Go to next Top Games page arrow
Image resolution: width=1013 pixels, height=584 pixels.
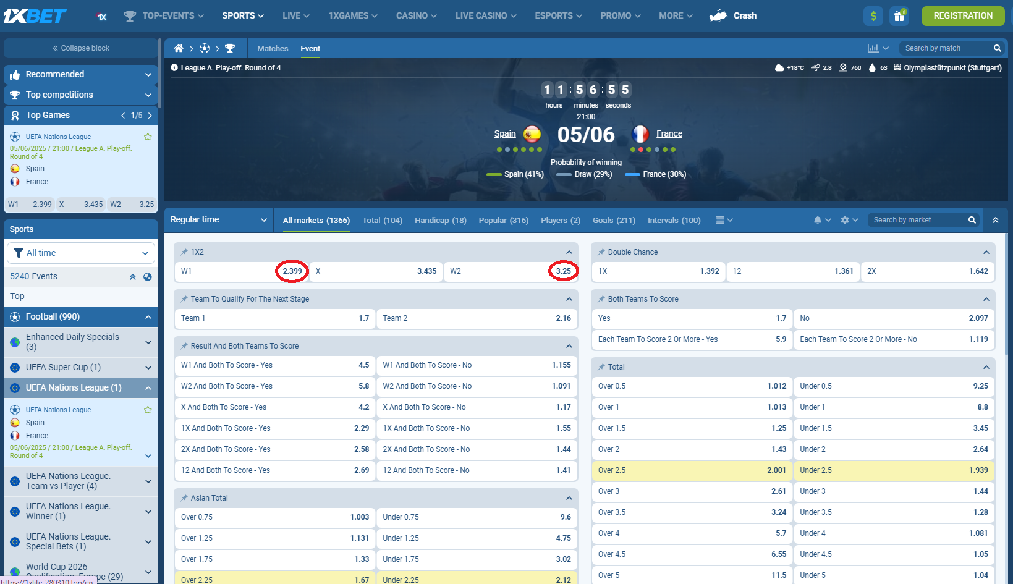[x=150, y=116]
